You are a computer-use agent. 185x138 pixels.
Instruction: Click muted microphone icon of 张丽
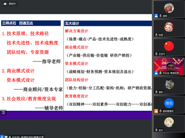pos(156,35)
